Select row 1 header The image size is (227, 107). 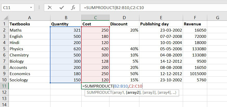click(4, 24)
